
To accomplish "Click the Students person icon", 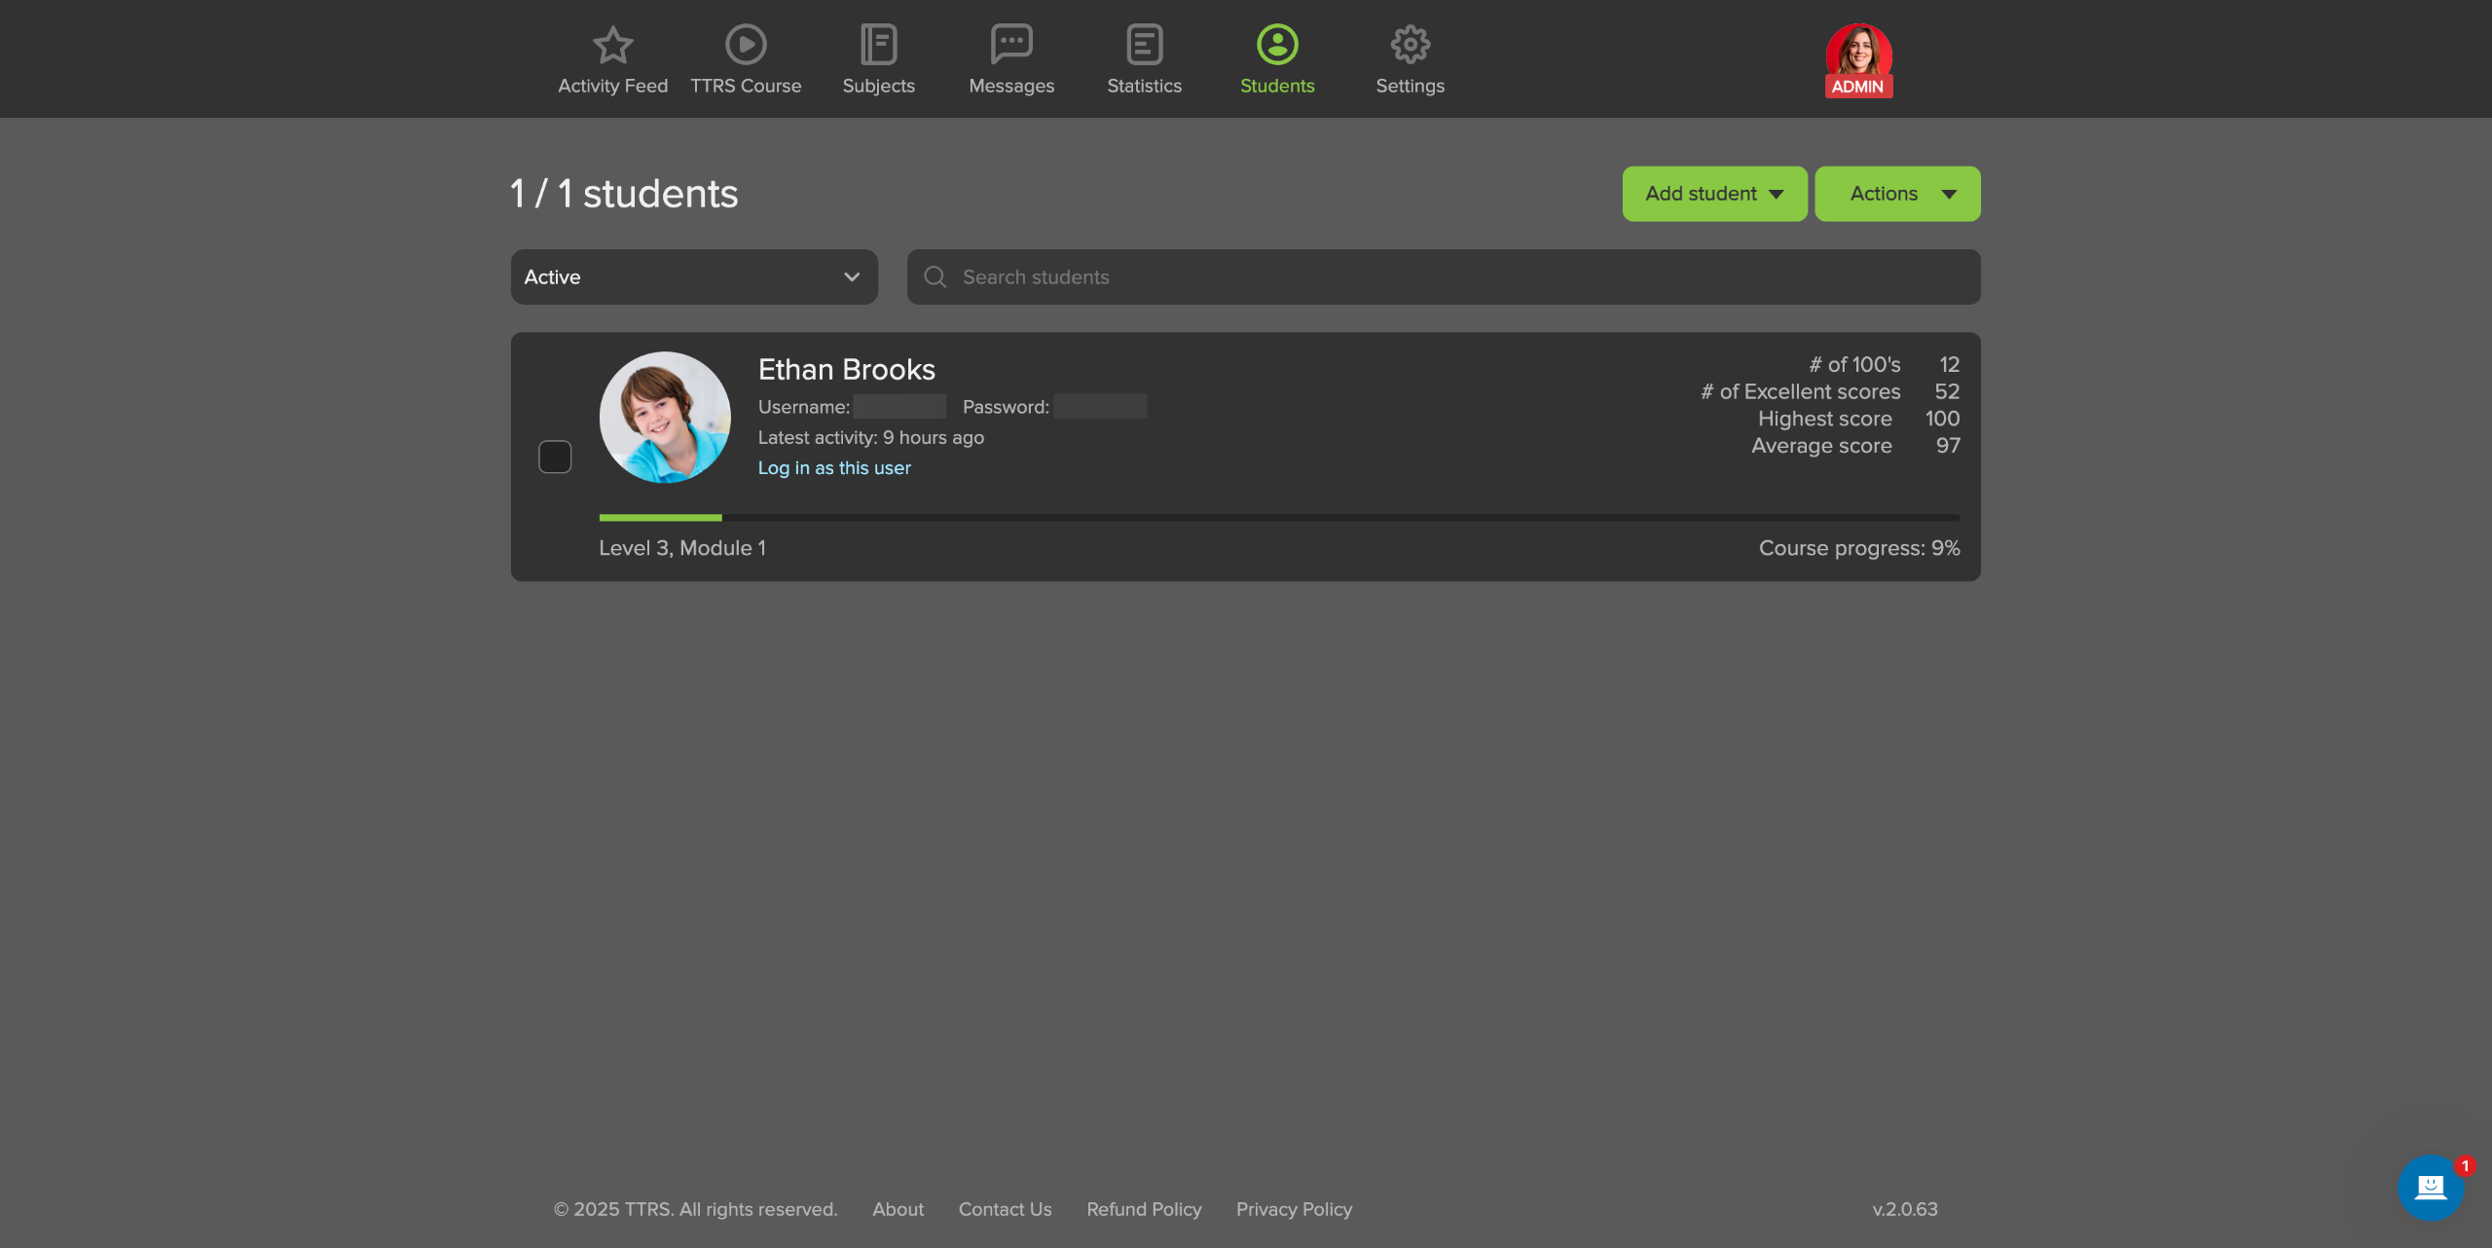I will coord(1277,45).
